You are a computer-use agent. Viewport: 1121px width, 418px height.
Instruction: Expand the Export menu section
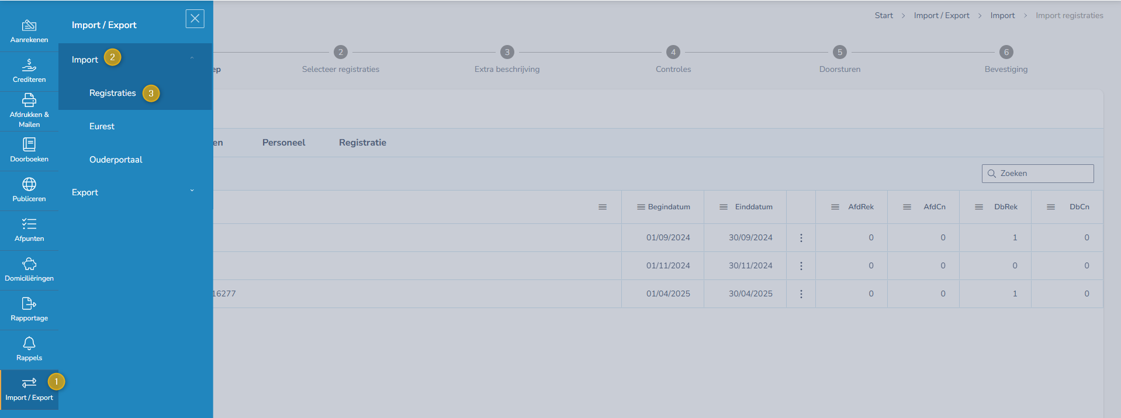[x=192, y=191]
